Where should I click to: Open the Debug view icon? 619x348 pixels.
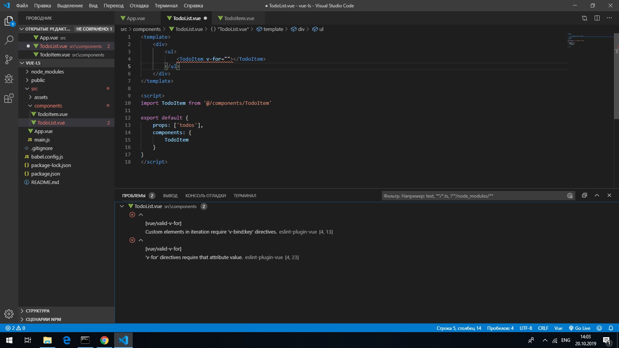[9, 79]
